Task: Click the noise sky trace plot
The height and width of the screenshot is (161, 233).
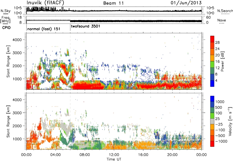Action: click(x=114, y=10)
